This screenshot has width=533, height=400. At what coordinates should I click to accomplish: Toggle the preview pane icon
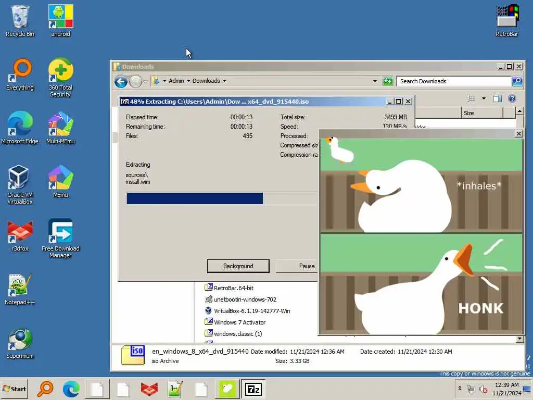coord(497,98)
